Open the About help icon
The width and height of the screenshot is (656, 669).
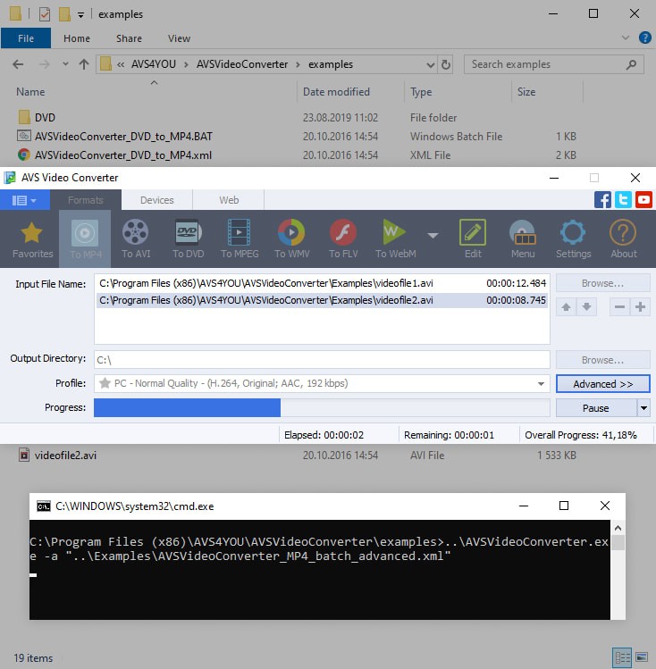pos(623,239)
